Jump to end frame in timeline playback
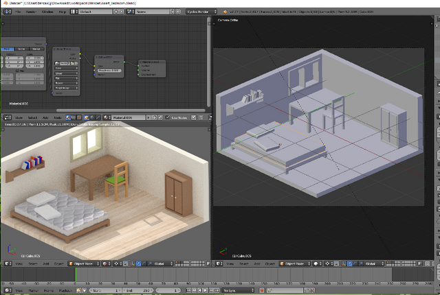Screen dimensions: 440x295 coord(217,290)
